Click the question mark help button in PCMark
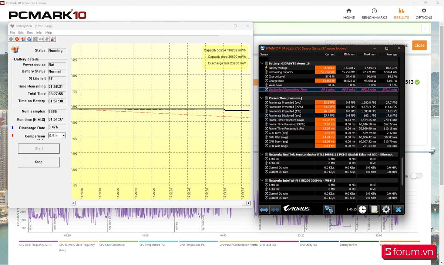The height and width of the screenshot is (265, 444). click(x=425, y=28)
